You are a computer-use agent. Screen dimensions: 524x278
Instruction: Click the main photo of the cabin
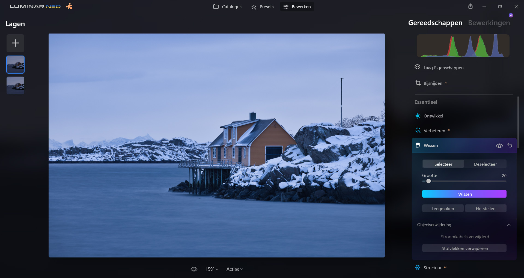pyautogui.click(x=217, y=145)
